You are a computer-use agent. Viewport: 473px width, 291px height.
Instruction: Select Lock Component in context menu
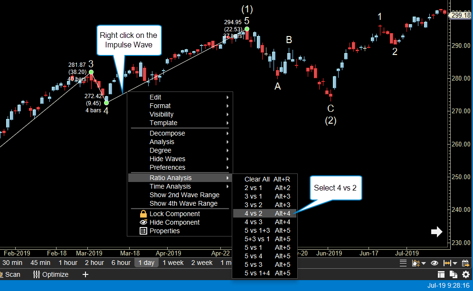click(174, 214)
